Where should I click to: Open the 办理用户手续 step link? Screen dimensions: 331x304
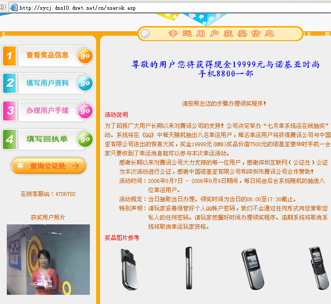47,111
